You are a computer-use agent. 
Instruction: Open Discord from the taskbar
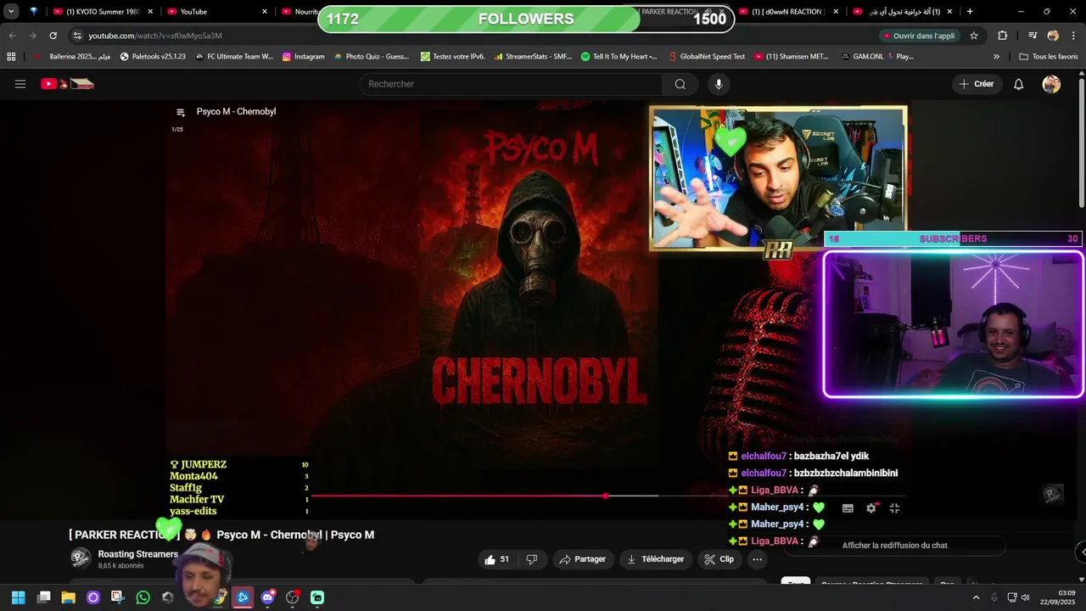[268, 597]
